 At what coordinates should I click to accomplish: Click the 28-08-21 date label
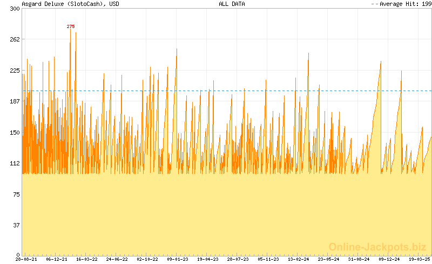26,259
